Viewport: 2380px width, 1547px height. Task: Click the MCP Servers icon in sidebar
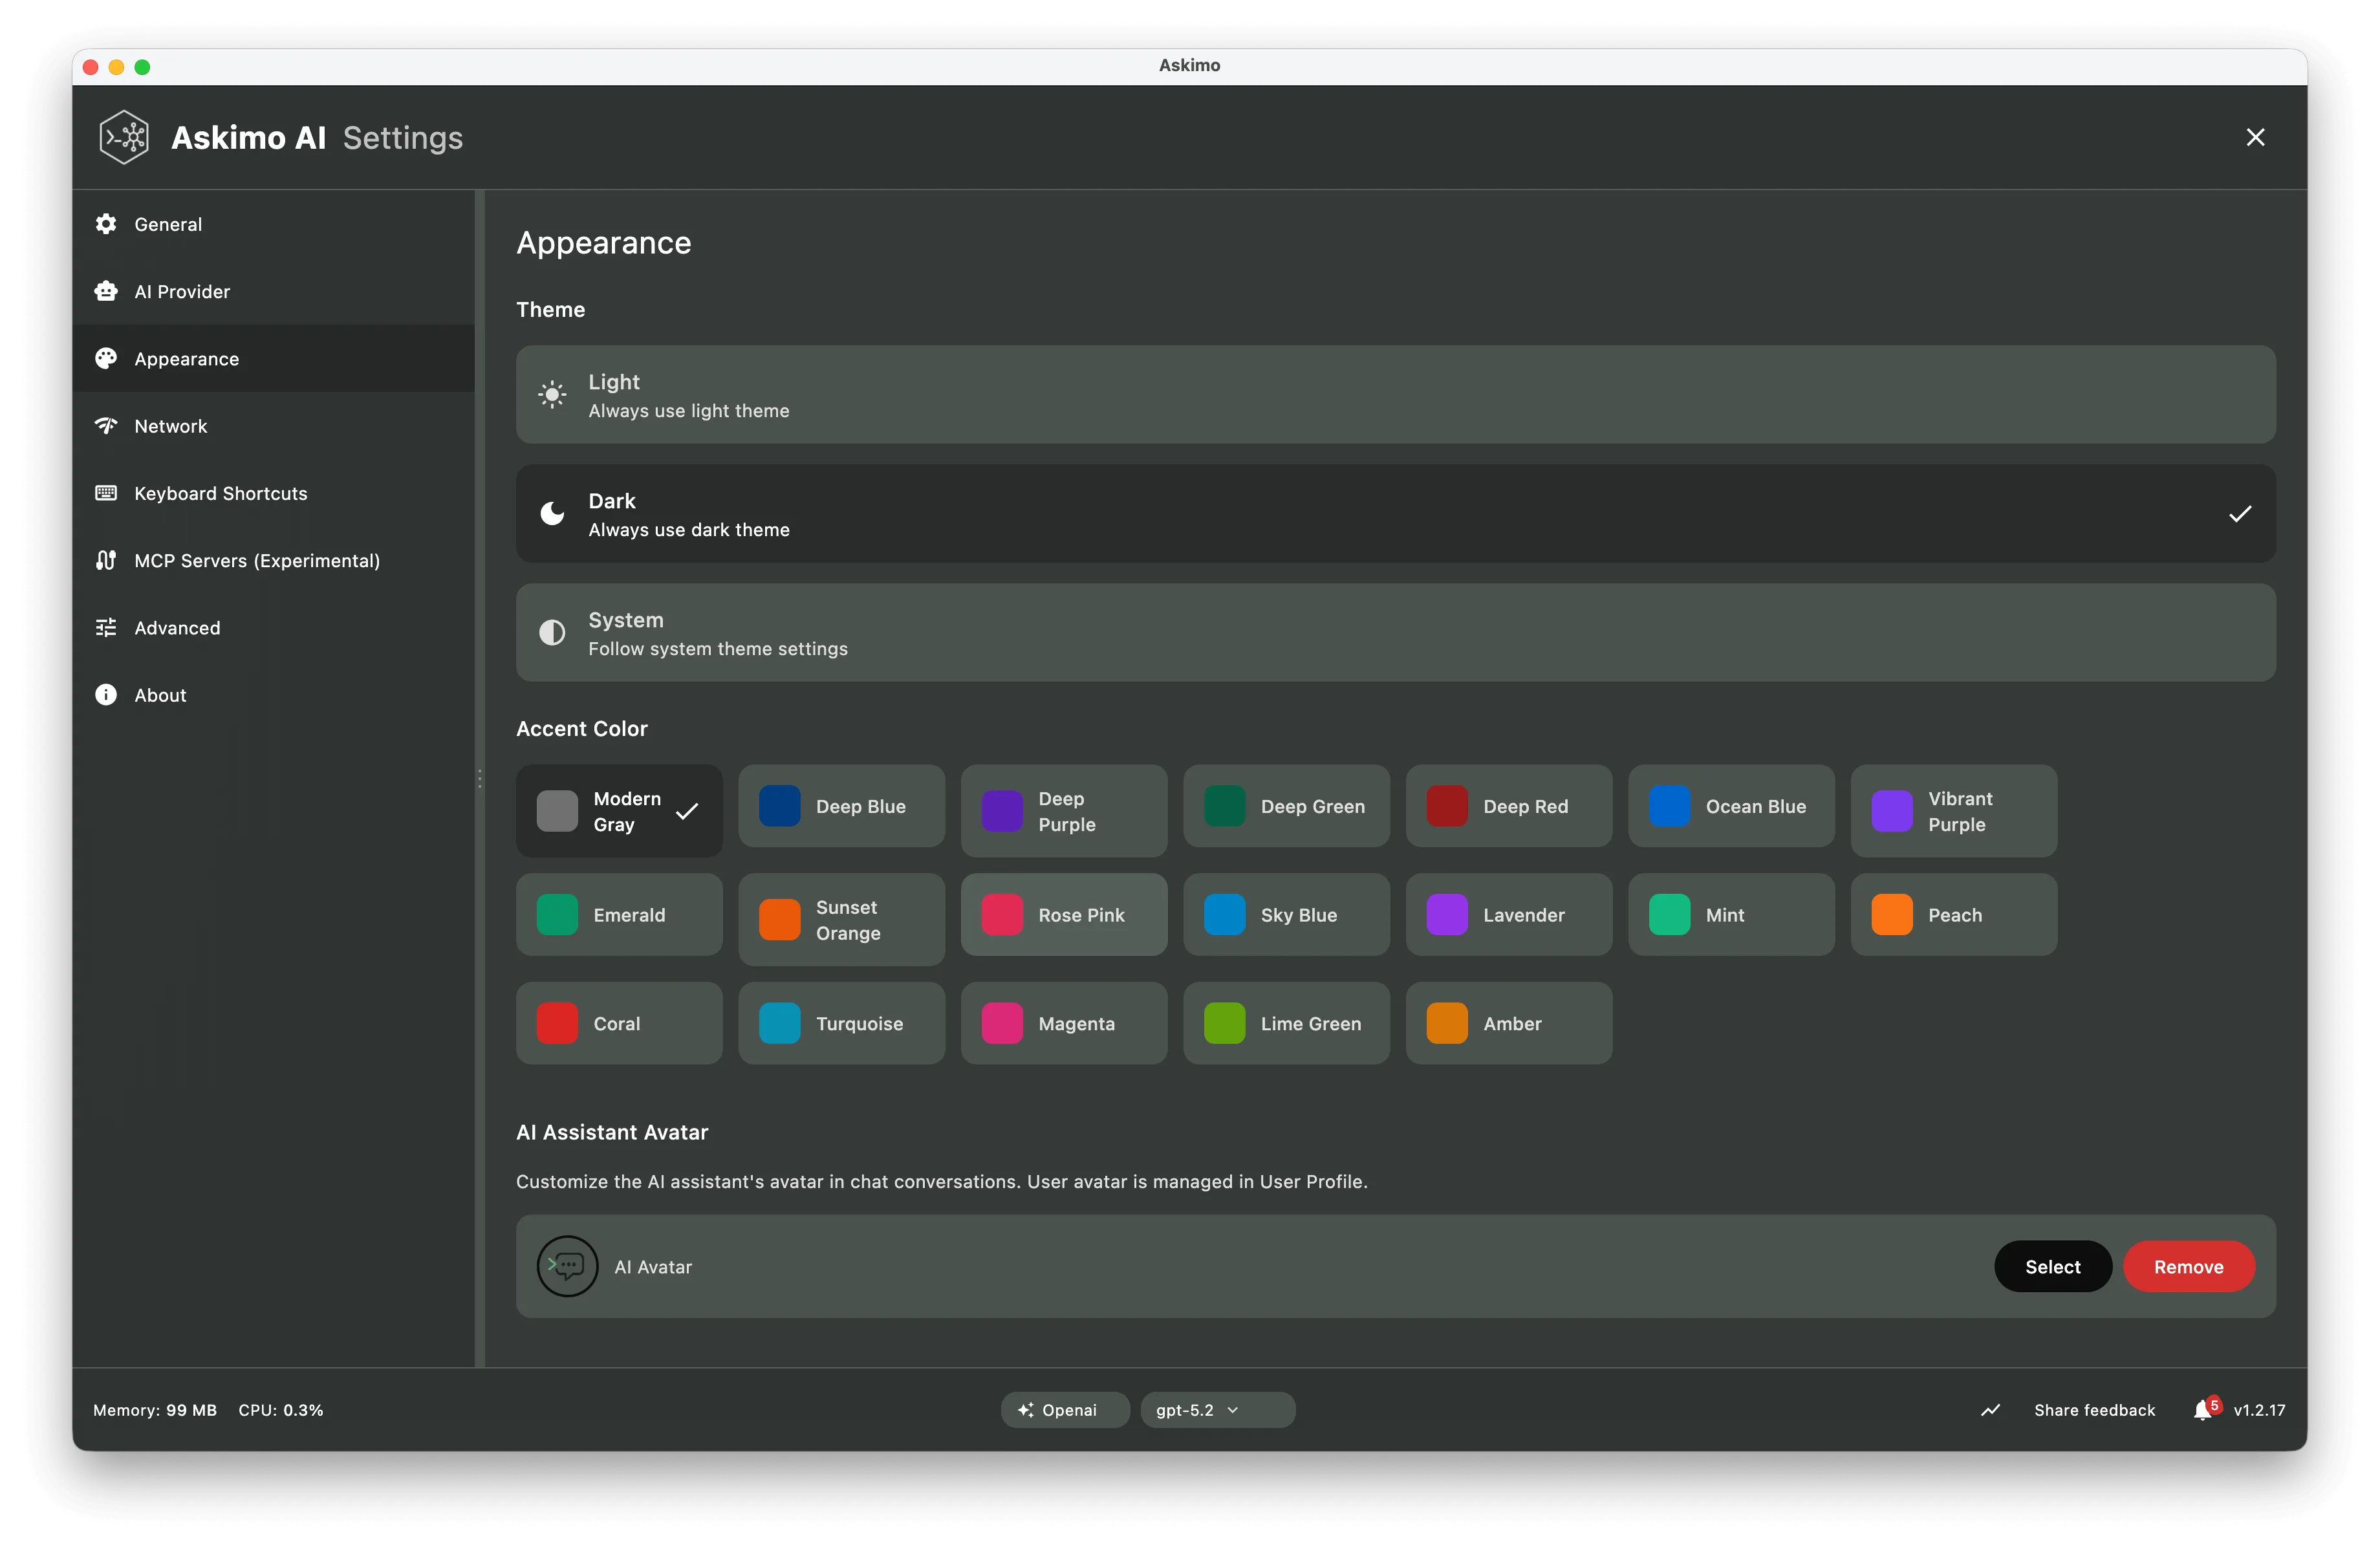[106, 560]
